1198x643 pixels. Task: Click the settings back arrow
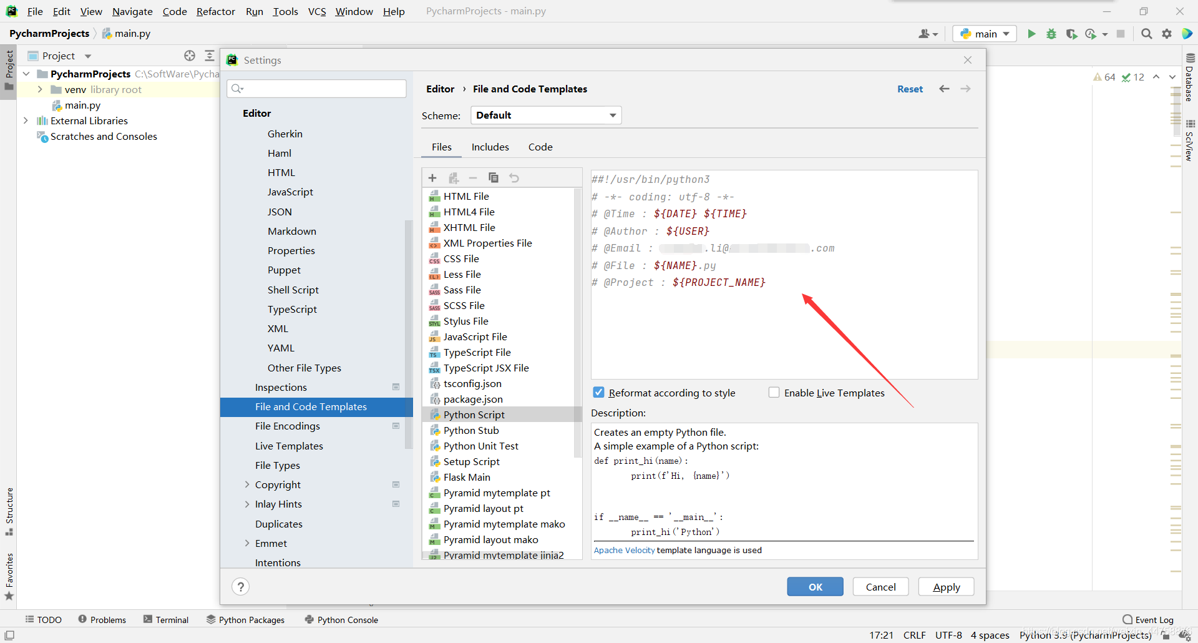pyautogui.click(x=944, y=89)
